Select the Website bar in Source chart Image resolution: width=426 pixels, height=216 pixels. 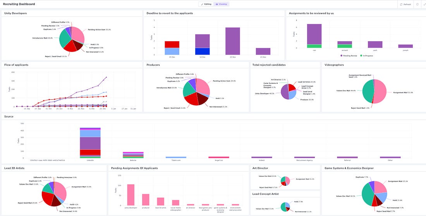coord(133,155)
